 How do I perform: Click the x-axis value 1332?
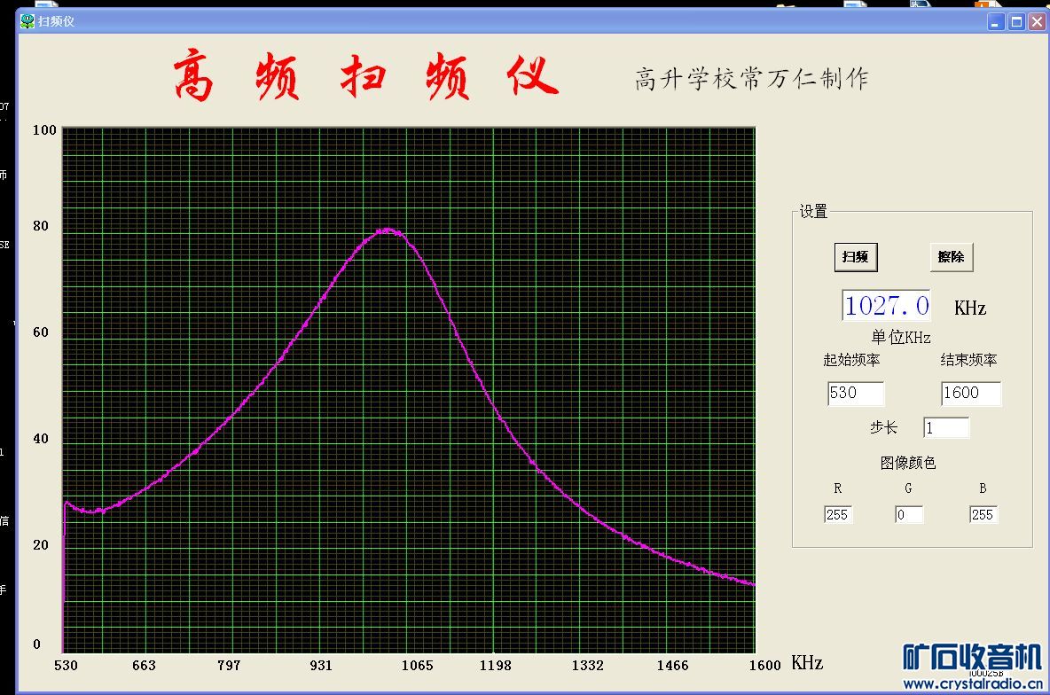pos(587,666)
